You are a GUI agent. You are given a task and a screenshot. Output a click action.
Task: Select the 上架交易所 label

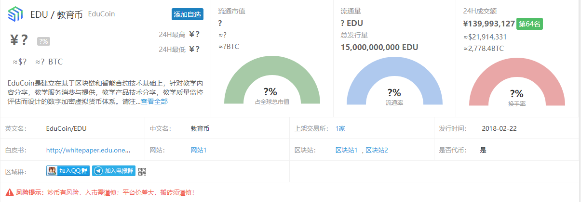tap(311, 128)
